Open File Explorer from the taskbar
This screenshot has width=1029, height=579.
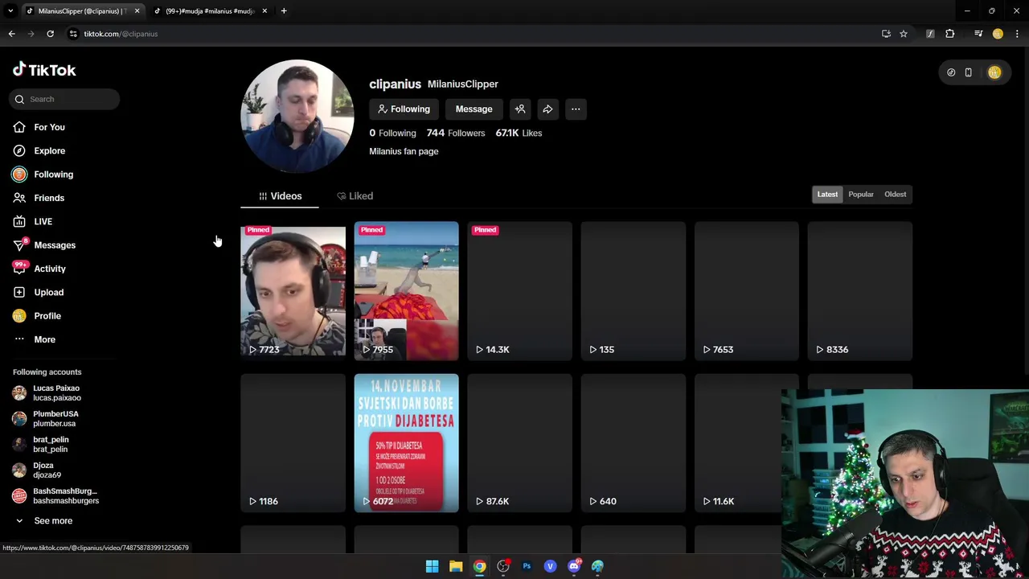tap(456, 566)
